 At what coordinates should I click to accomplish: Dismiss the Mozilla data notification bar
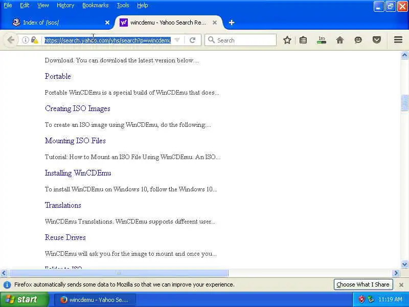[401, 285]
